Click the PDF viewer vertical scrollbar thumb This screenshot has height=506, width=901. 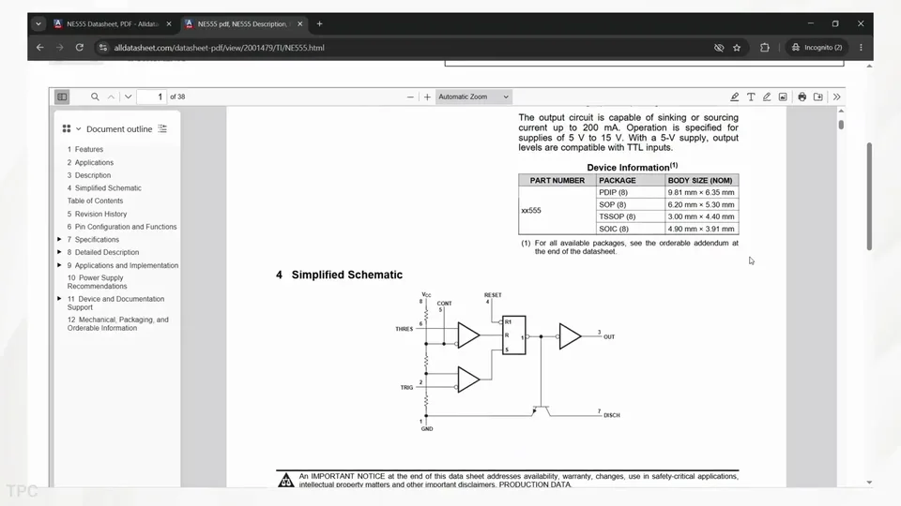[x=841, y=125]
